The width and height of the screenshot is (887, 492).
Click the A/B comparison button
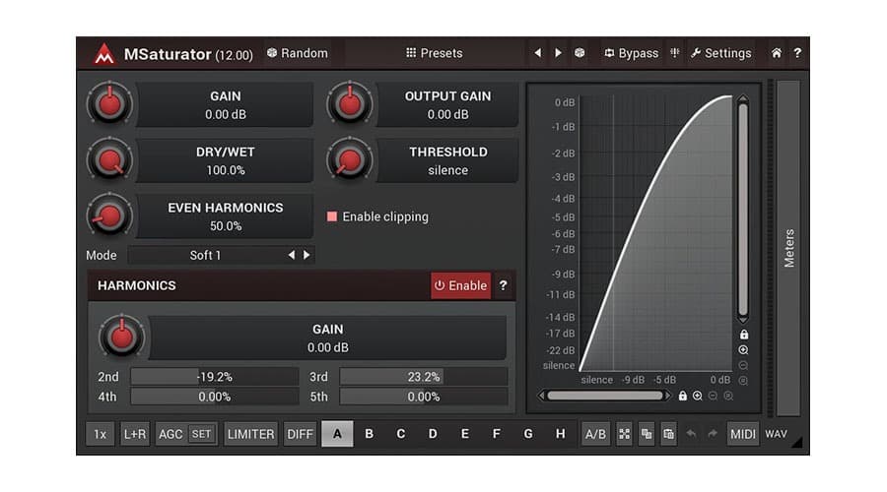click(x=595, y=434)
